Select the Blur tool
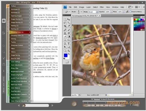 [x=65, y=40]
